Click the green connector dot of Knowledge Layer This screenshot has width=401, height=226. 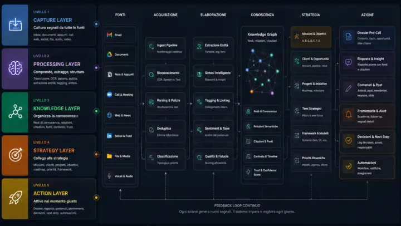[x=96, y=111]
